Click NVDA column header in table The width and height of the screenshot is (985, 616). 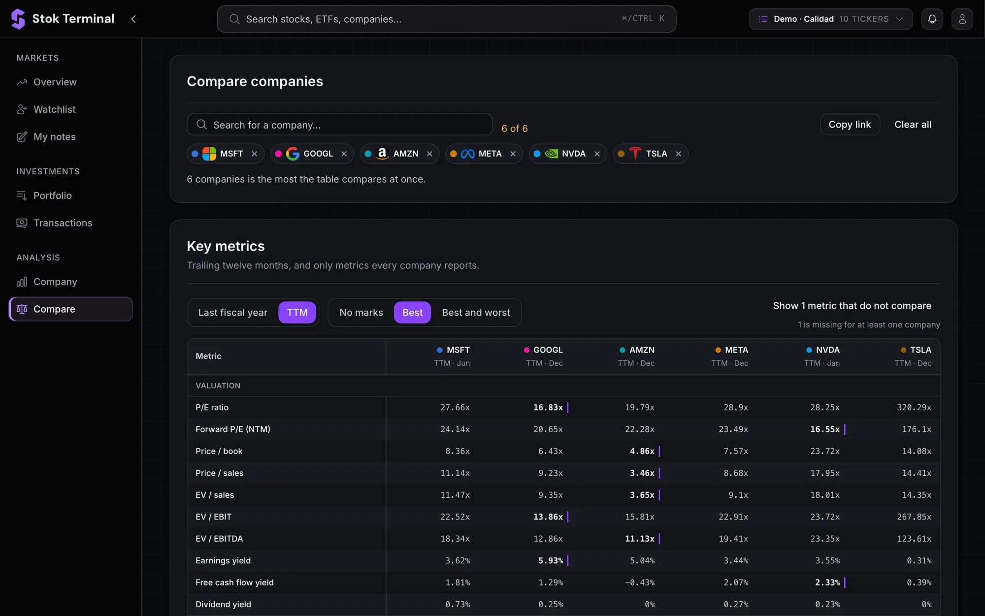[822, 356]
